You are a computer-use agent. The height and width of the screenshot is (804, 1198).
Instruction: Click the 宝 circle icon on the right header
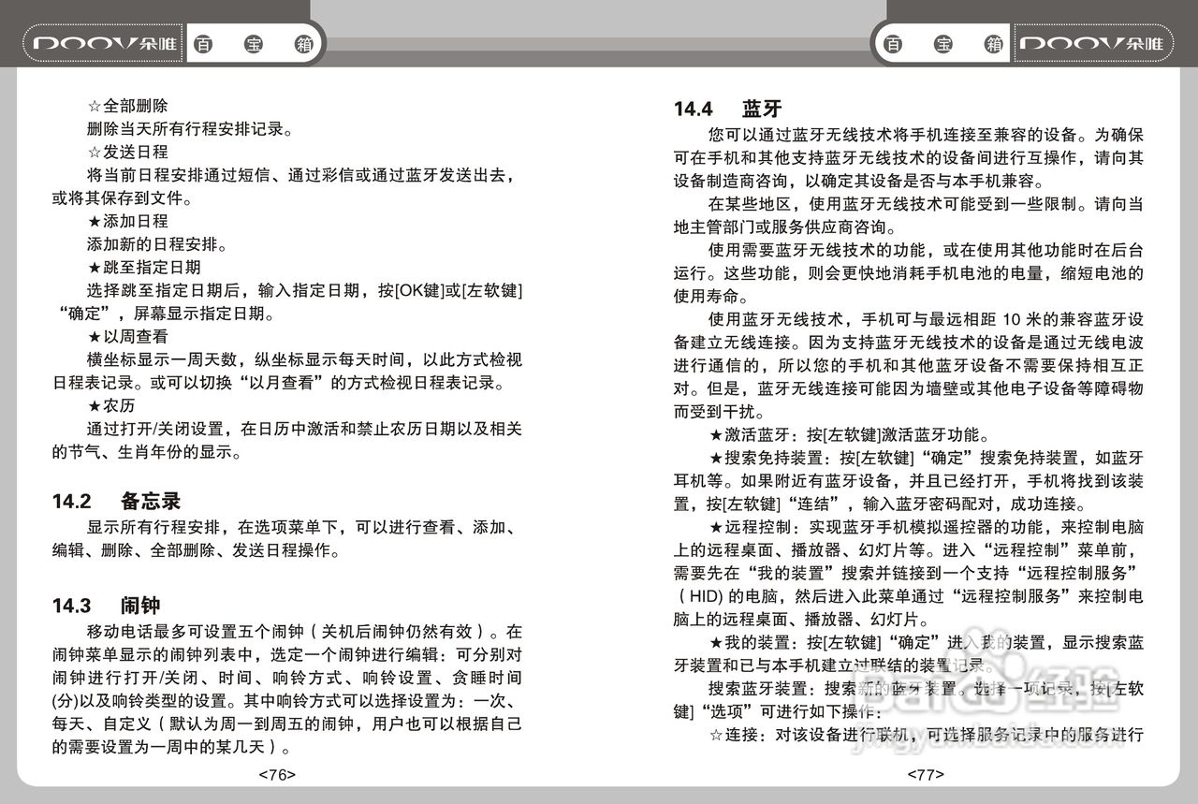[x=943, y=43]
